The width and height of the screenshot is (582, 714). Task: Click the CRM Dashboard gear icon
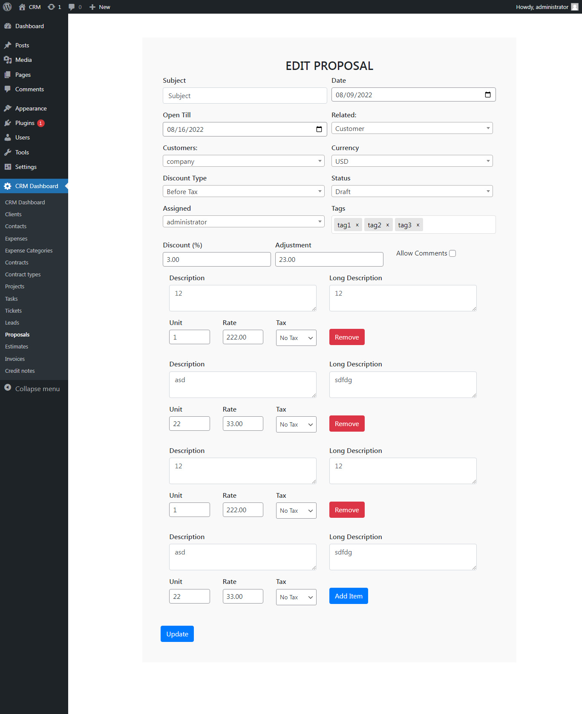tap(8, 186)
